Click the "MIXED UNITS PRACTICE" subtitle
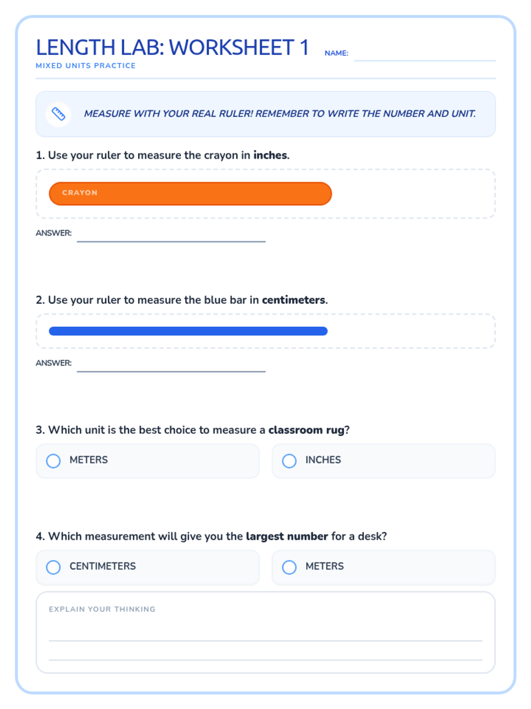The height and width of the screenshot is (709, 531). pos(86,66)
